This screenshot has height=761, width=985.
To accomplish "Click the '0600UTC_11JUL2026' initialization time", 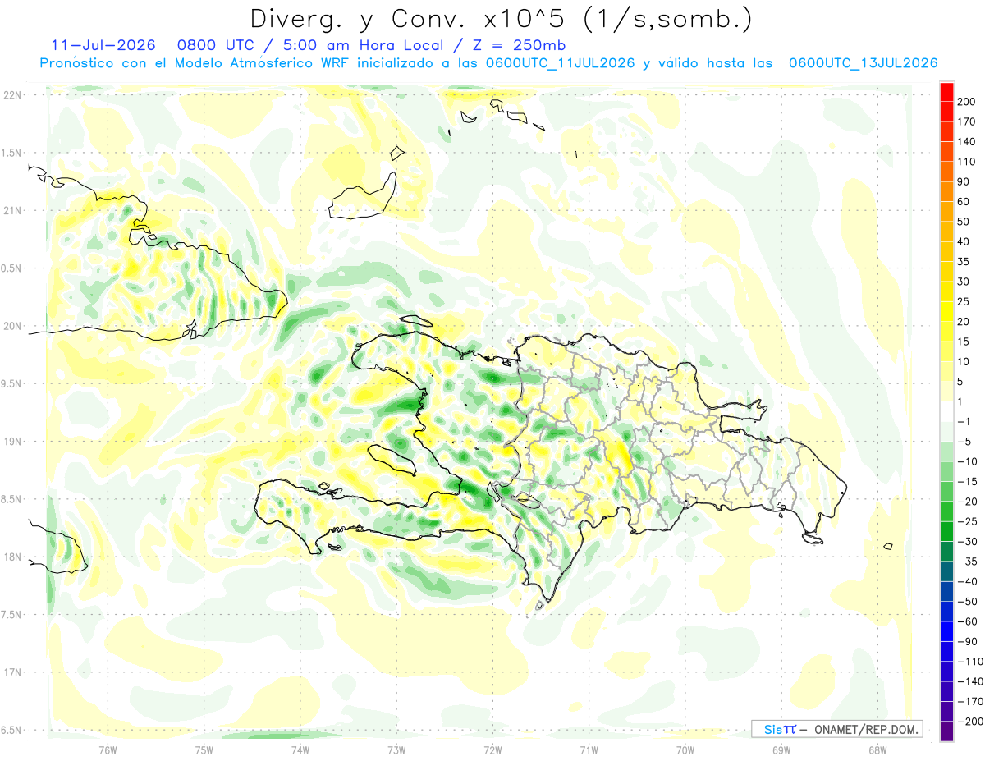I will tap(561, 63).
